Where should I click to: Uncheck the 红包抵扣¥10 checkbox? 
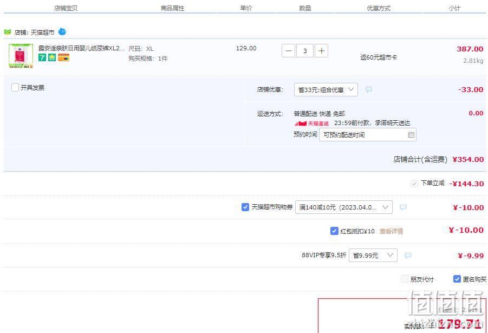(x=334, y=231)
